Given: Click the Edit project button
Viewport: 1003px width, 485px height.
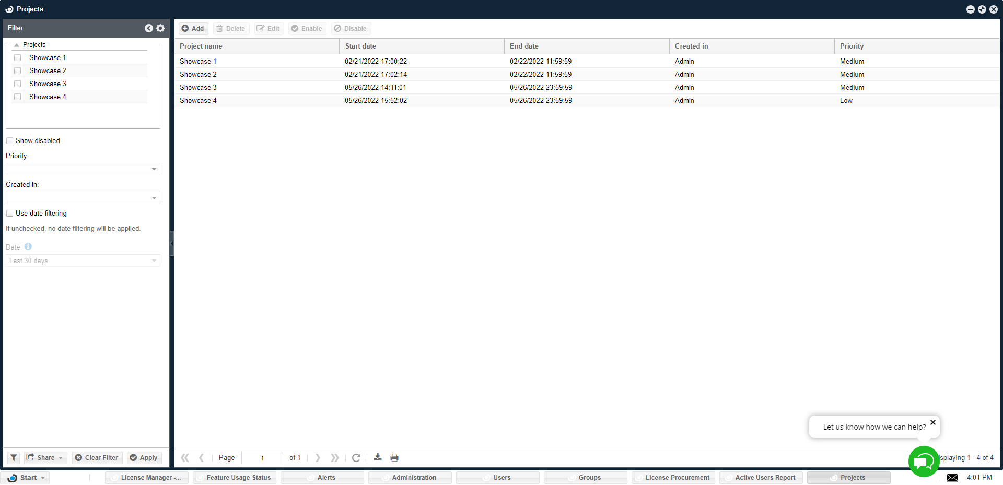Looking at the screenshot, I should [269, 29].
